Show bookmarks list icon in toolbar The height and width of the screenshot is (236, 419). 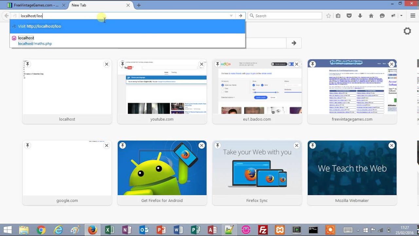coord(338,16)
